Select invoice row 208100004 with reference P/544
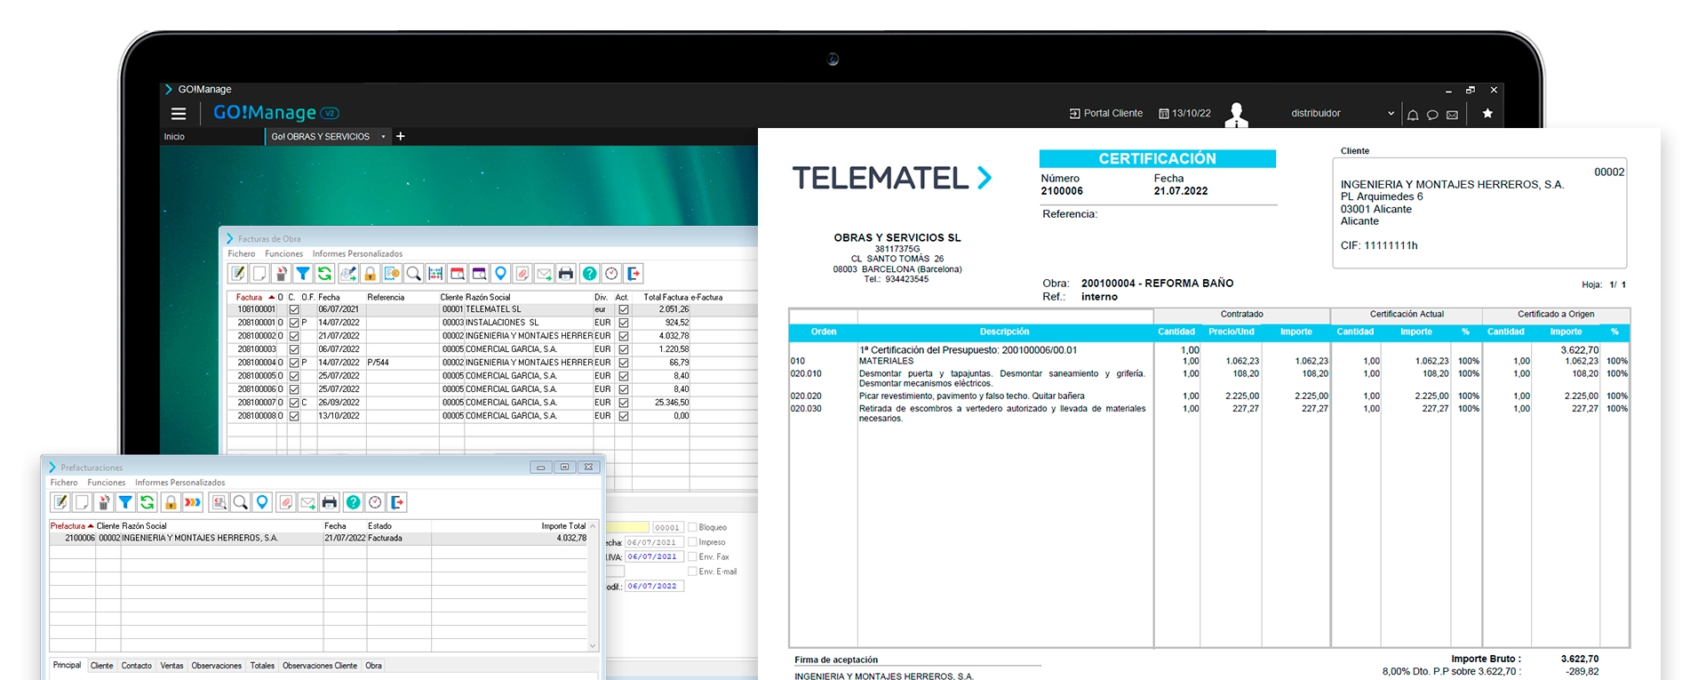 tap(492, 363)
